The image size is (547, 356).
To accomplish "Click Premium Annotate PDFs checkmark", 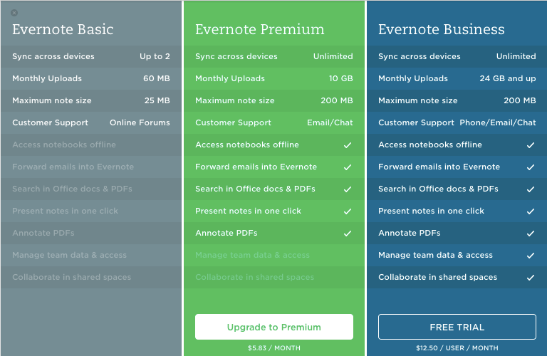I will click(348, 234).
